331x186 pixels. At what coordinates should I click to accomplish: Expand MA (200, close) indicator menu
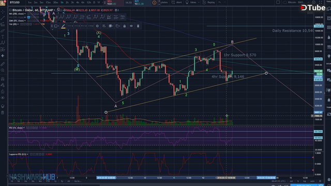point(25,14)
